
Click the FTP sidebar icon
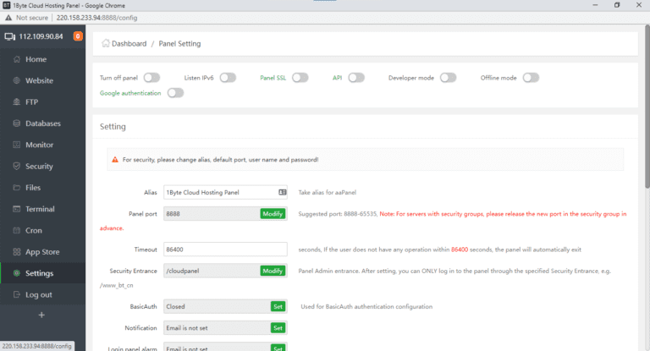(x=15, y=102)
